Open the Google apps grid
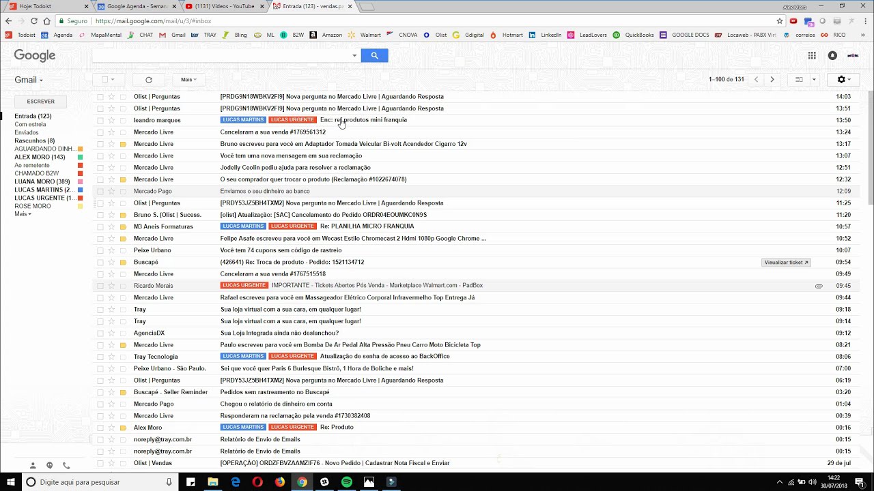This screenshot has width=874, height=491. 812,56
